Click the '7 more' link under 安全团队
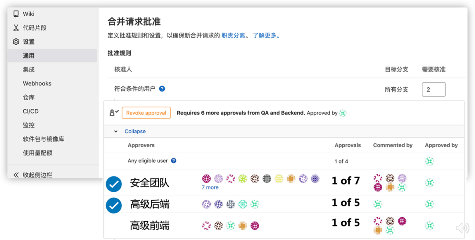 210,187
